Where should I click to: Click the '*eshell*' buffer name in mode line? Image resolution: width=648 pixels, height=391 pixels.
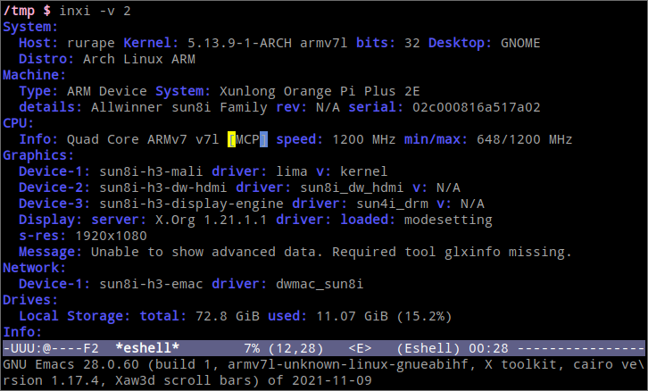(x=147, y=348)
